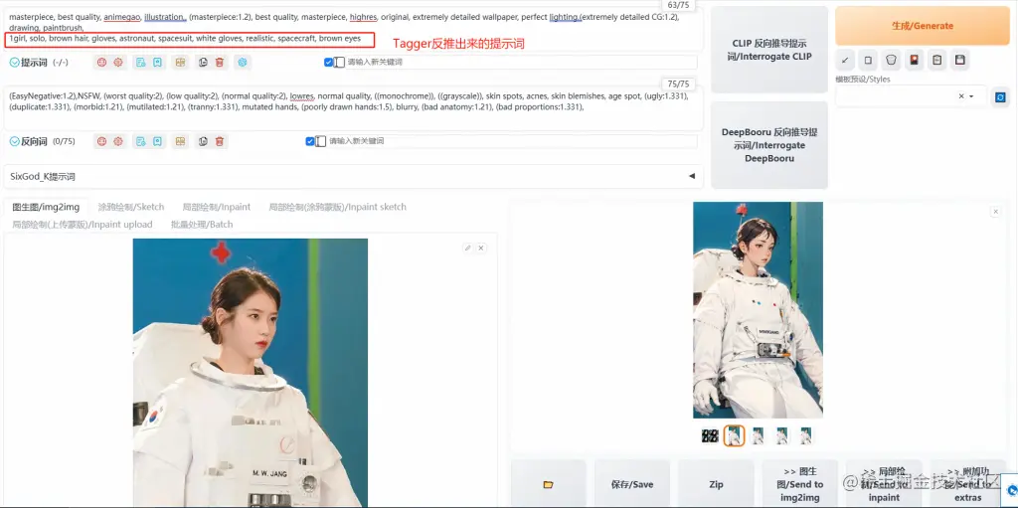Collapse the 反向词 section chevron

tap(14, 141)
